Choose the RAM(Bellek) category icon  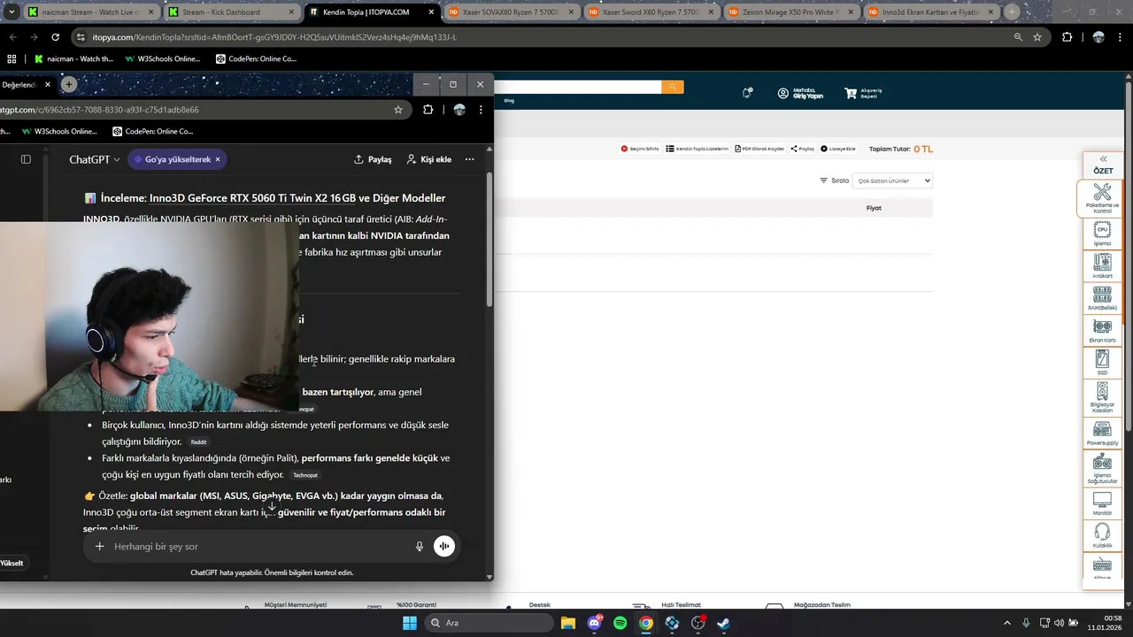[1102, 298]
